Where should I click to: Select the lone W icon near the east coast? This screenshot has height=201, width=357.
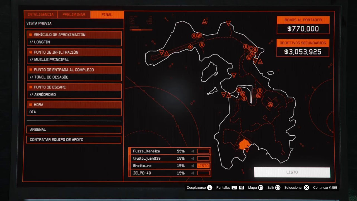pos(270,105)
